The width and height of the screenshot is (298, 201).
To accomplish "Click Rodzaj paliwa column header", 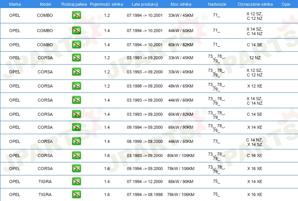I will (x=74, y=4).
